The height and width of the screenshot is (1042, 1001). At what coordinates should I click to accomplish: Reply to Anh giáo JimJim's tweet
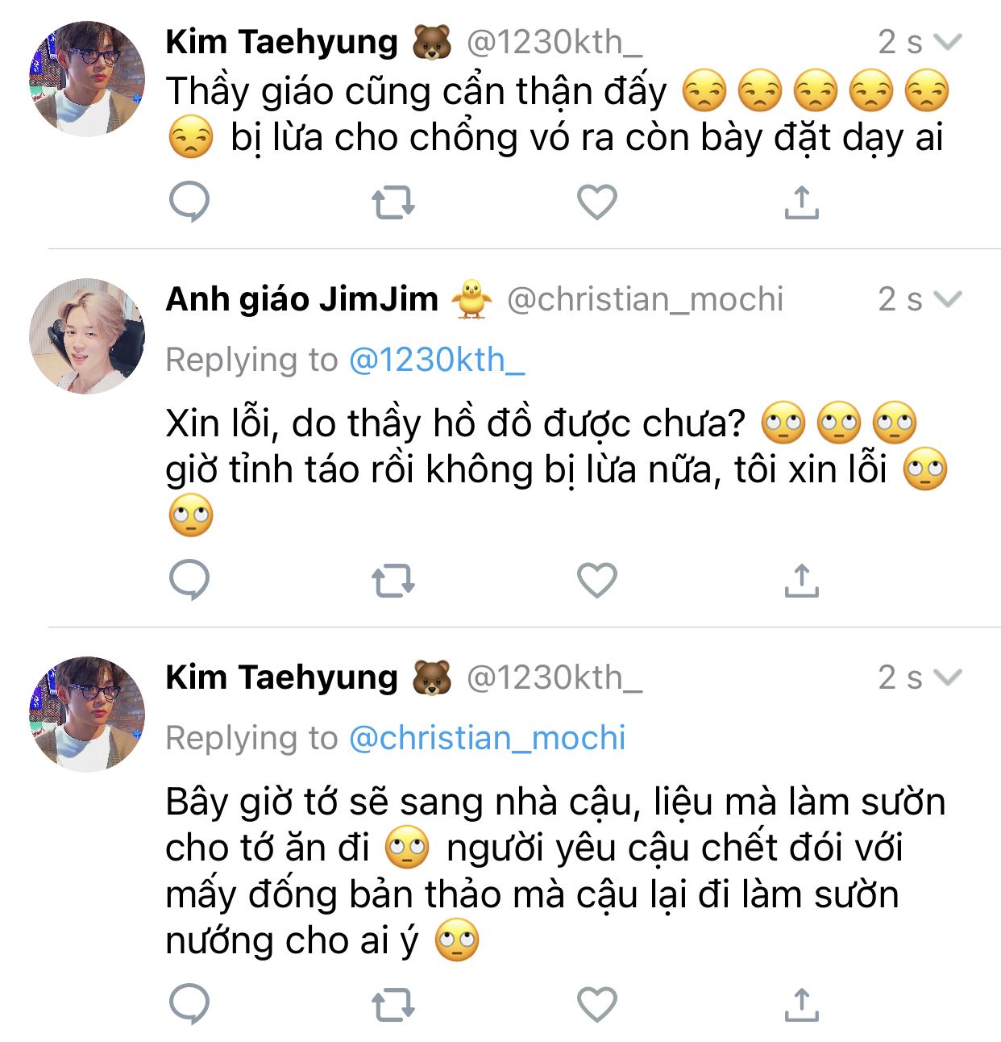pyautogui.click(x=189, y=580)
